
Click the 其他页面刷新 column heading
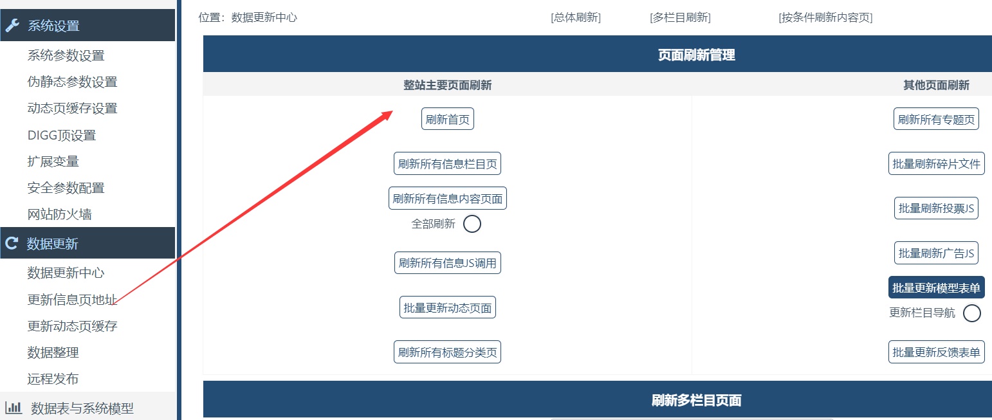(936, 85)
